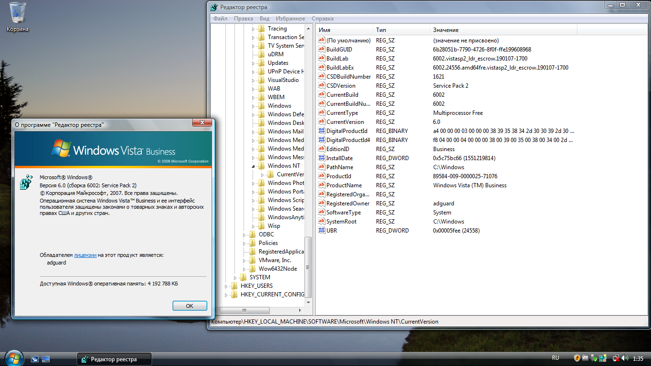651x366 pixels.
Task: Click the disconnected network tray icon
Action: [616, 358]
